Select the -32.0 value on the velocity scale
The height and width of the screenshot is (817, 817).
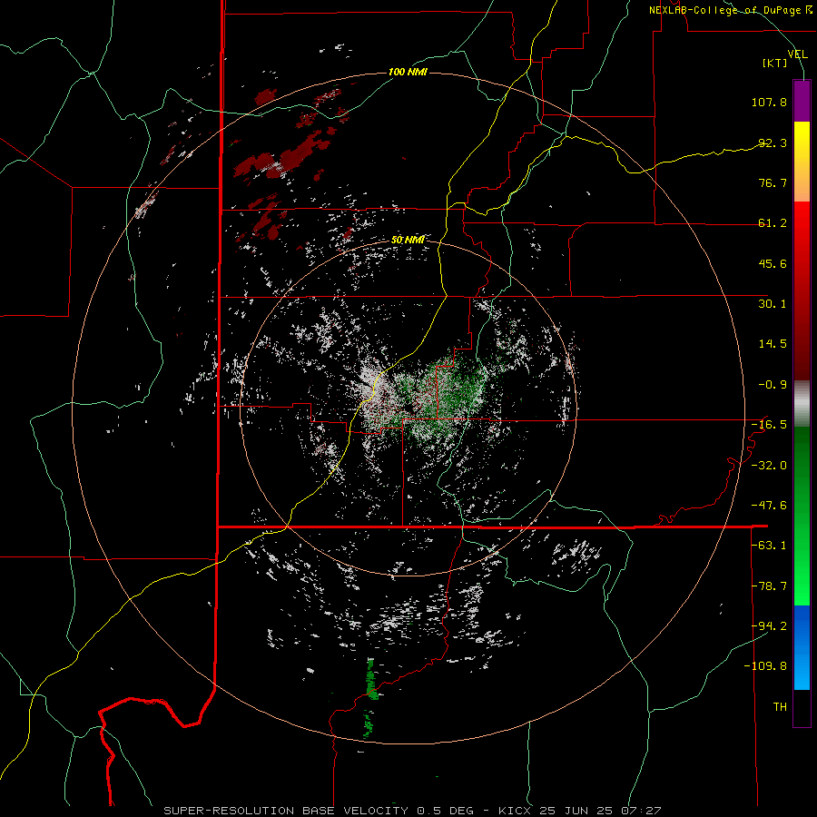[769, 466]
